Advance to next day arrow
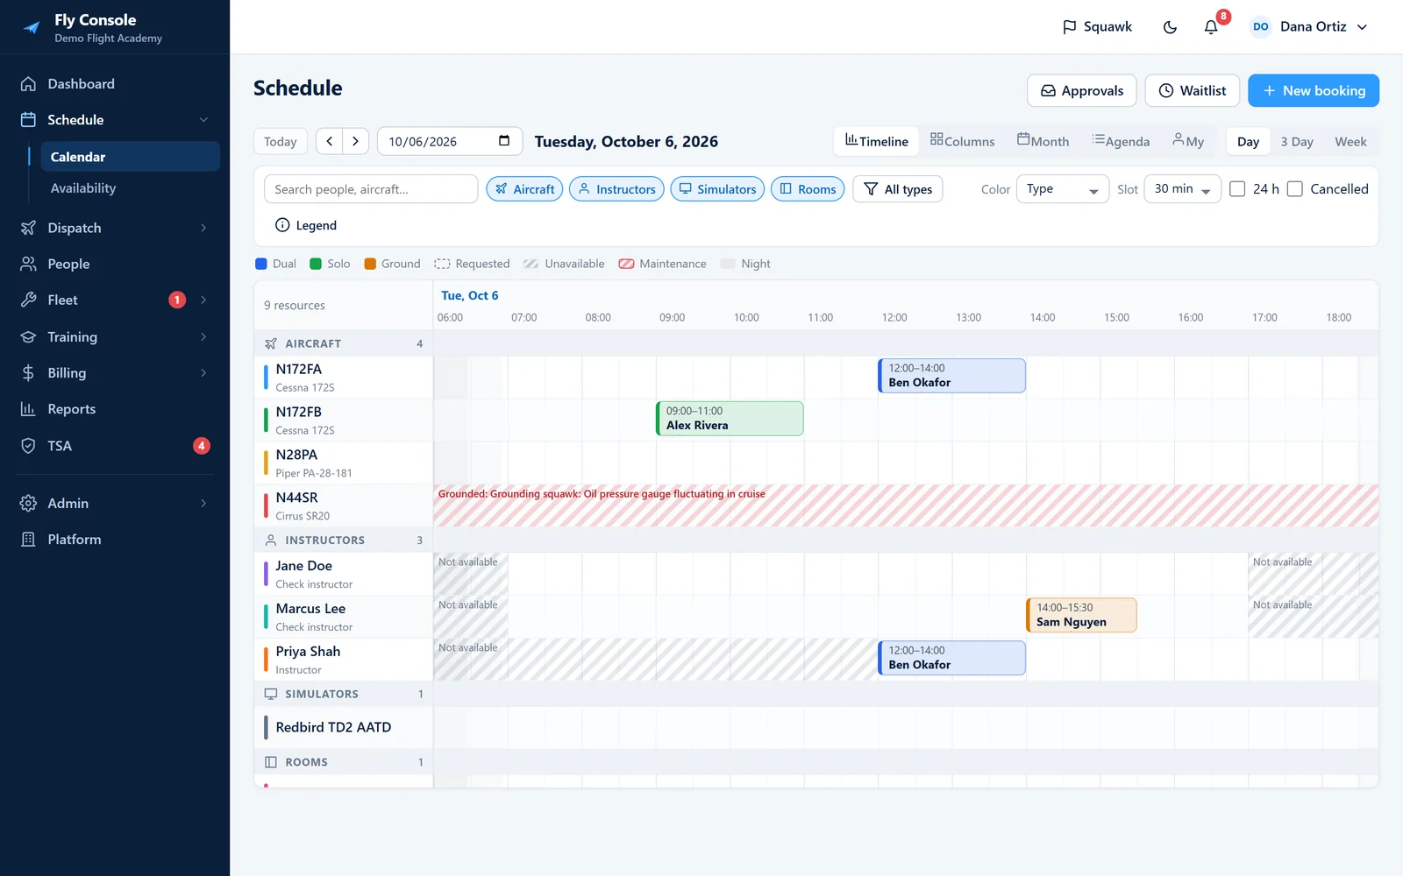 (355, 141)
